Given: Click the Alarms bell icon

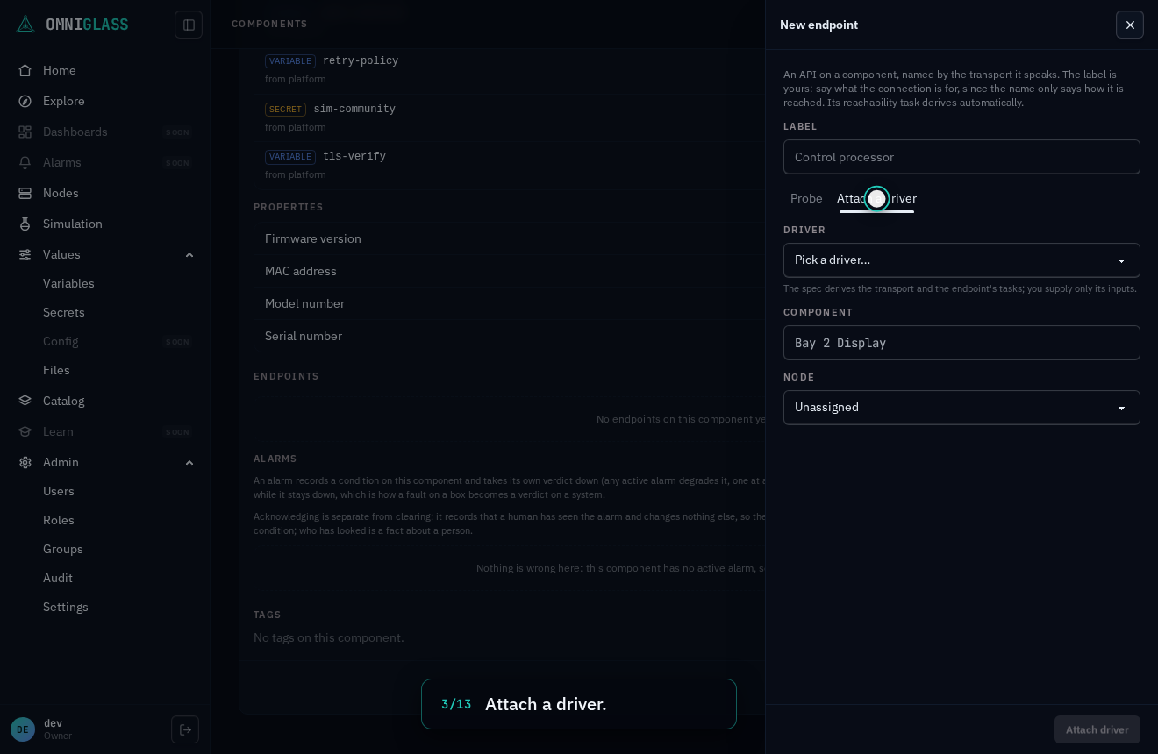Looking at the screenshot, I should point(25,162).
